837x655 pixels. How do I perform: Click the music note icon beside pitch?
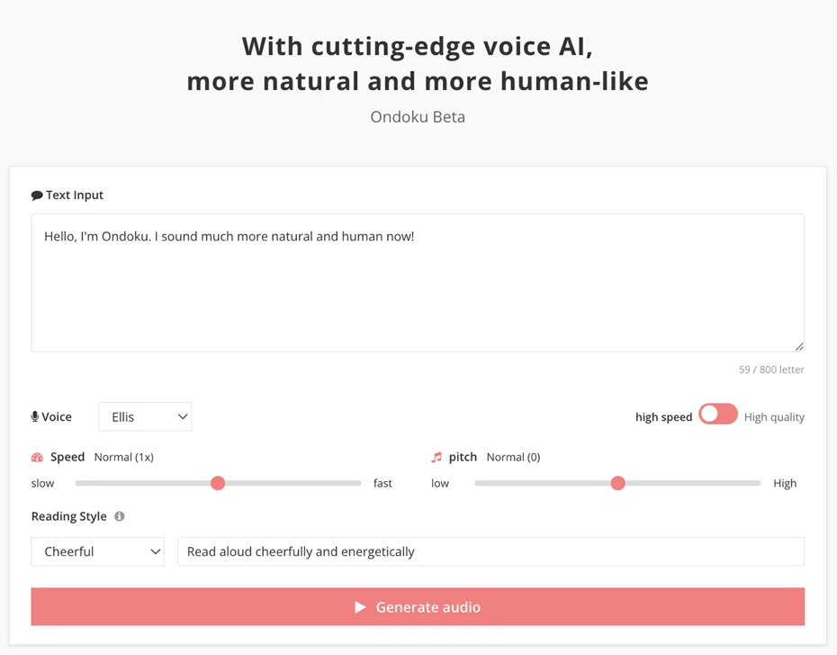coord(436,458)
